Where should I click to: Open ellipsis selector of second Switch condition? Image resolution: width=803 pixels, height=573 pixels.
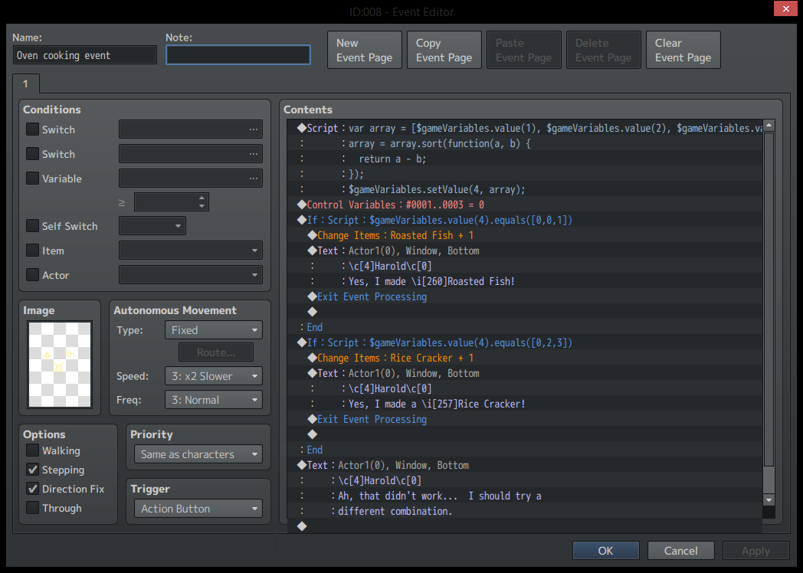254,154
